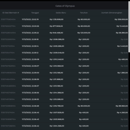Open session ID 31357515471104
The height and width of the screenshot is (130, 130).
tap(8, 53)
